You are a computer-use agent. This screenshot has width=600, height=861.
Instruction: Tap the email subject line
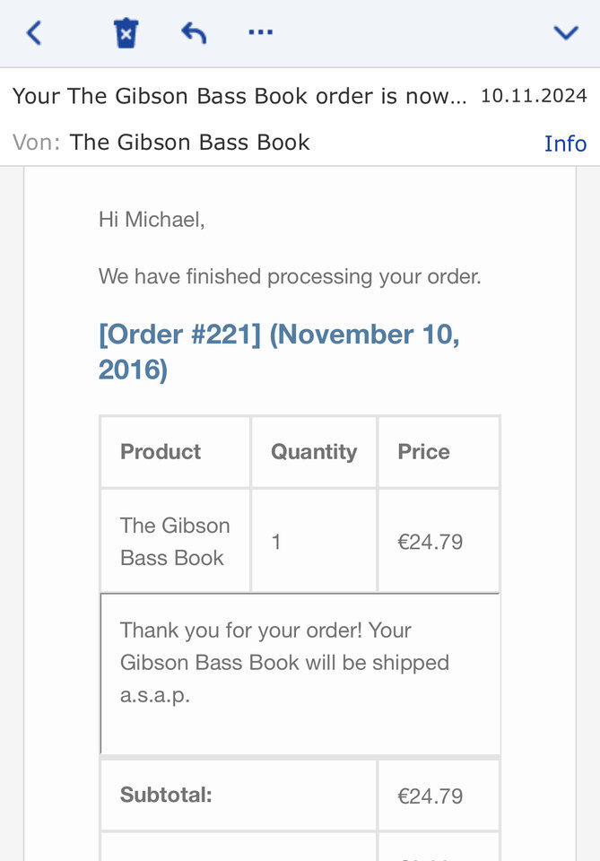(x=239, y=96)
